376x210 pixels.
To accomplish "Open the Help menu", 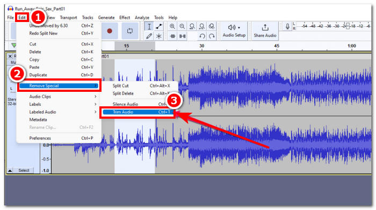I will [x=172, y=18].
